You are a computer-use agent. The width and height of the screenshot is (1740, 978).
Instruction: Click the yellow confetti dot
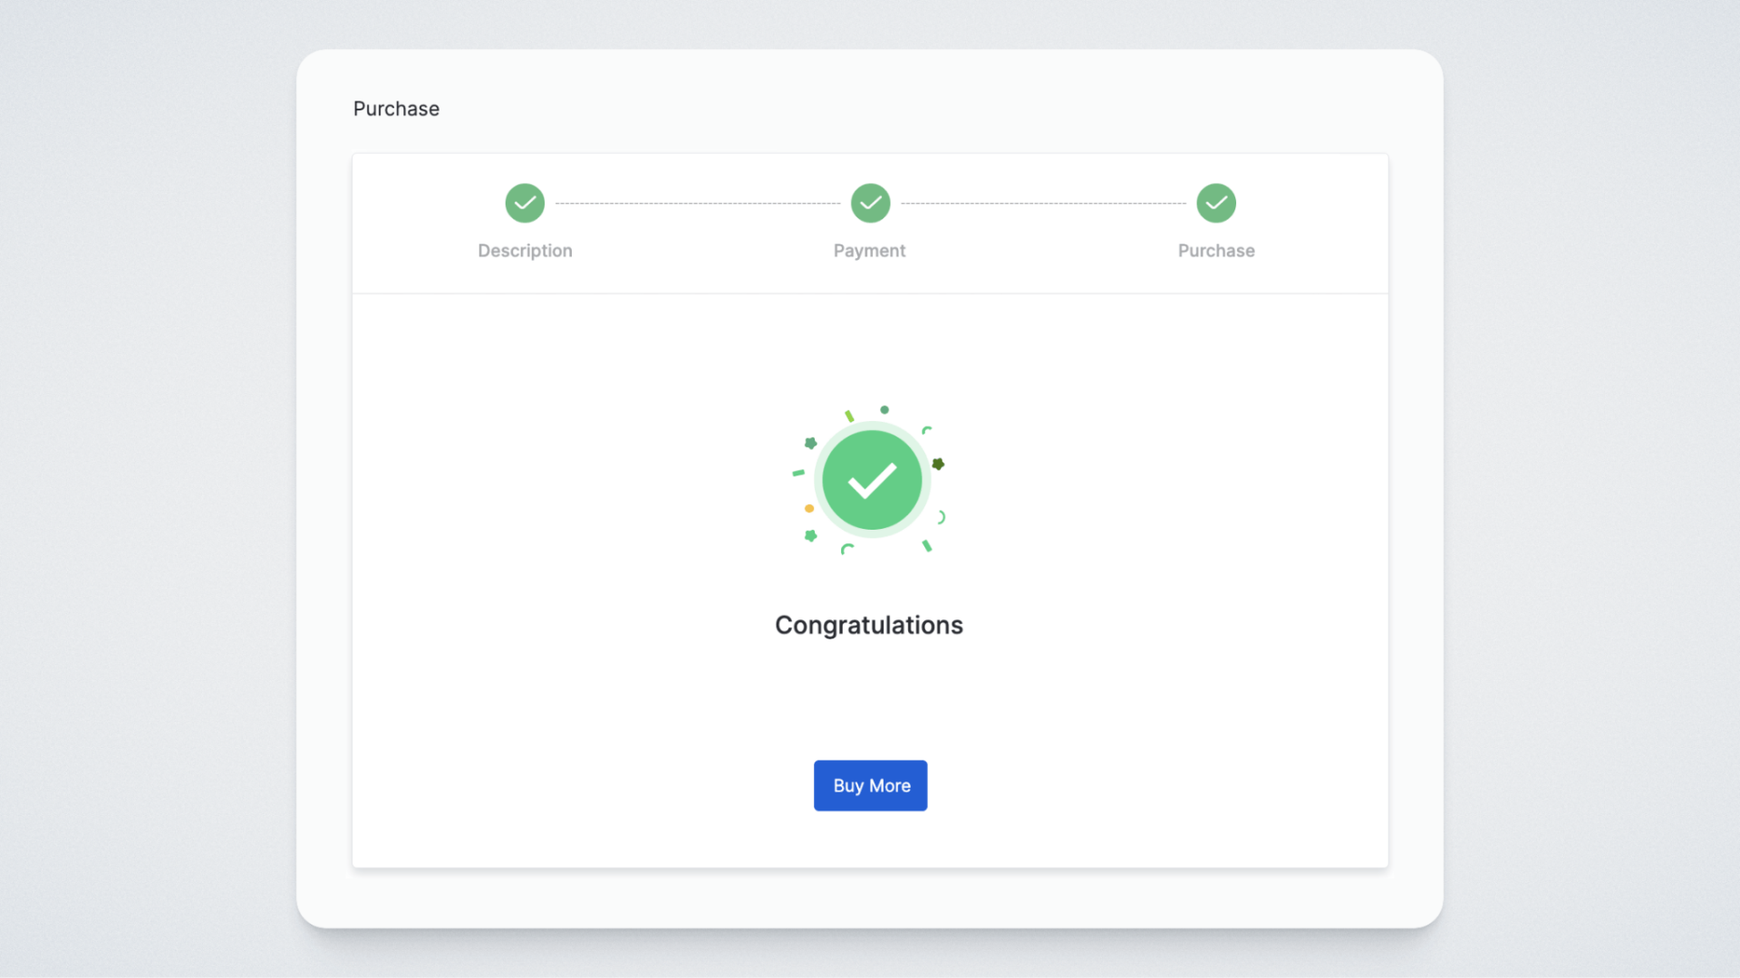809,509
